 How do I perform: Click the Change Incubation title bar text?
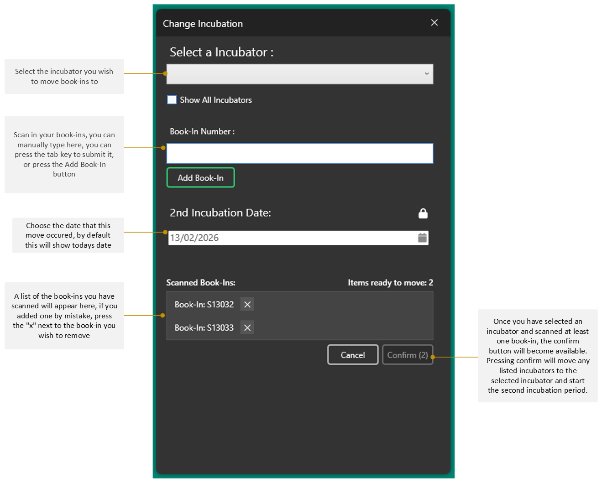tap(203, 24)
